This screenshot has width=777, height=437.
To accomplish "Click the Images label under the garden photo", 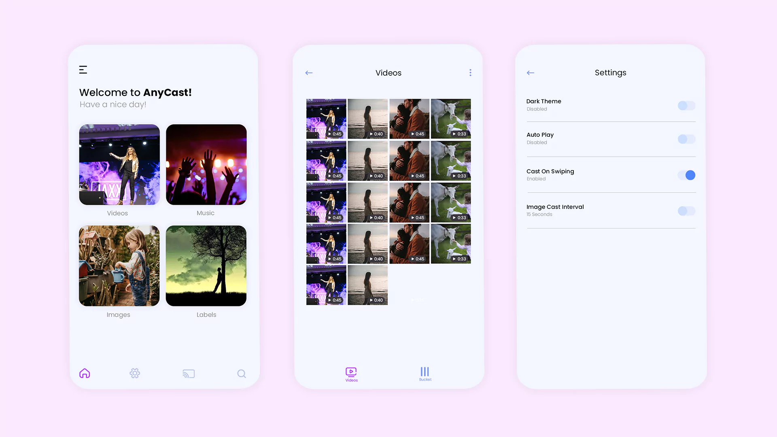I will tap(119, 315).
